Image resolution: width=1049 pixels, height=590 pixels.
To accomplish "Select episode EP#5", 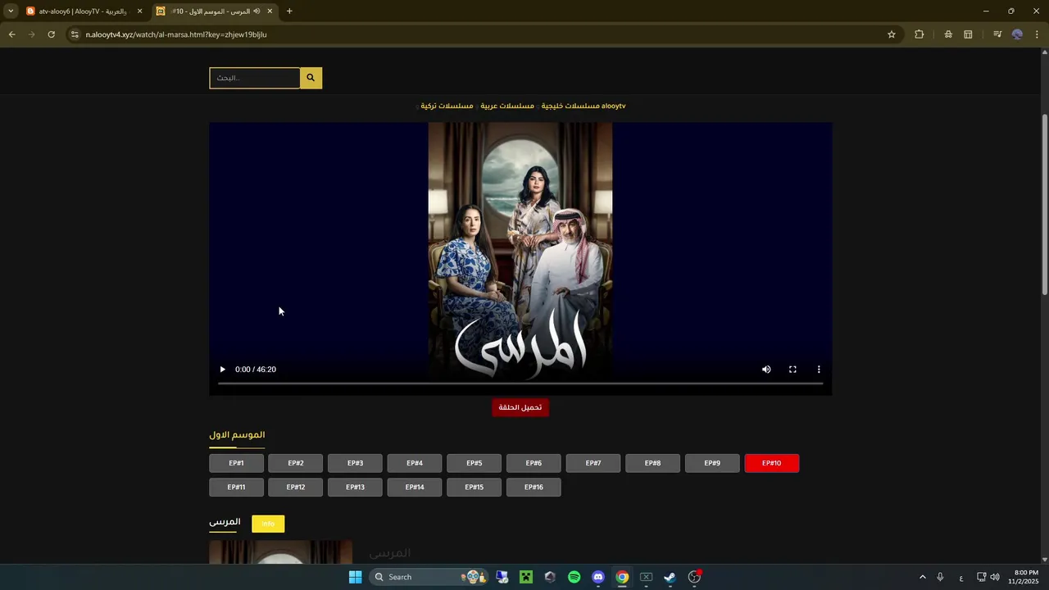I will (475, 463).
